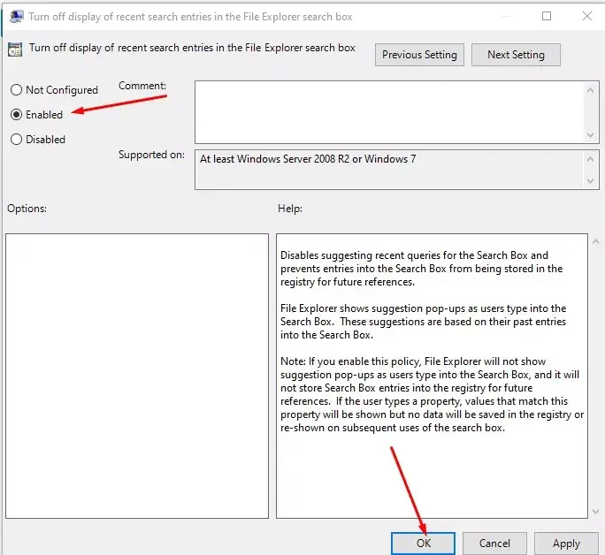Viewport: 605px width, 555px height.
Task: Click inside the Comment text box
Action: 389,112
